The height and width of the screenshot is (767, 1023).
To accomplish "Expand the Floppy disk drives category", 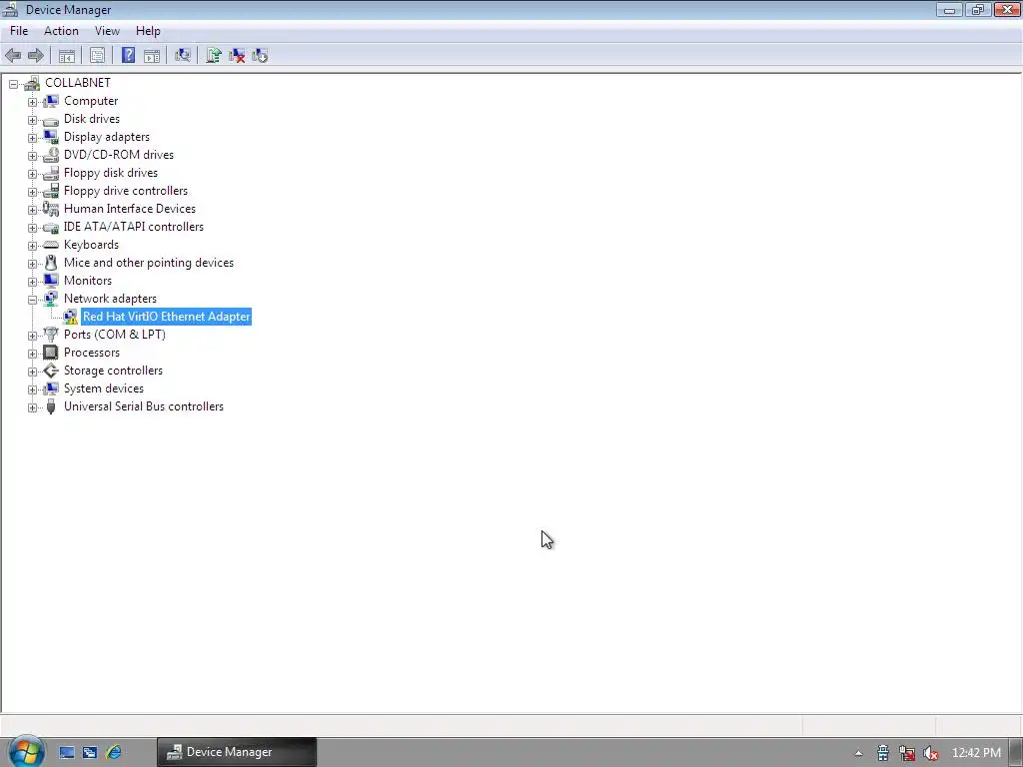I will pos(33,174).
